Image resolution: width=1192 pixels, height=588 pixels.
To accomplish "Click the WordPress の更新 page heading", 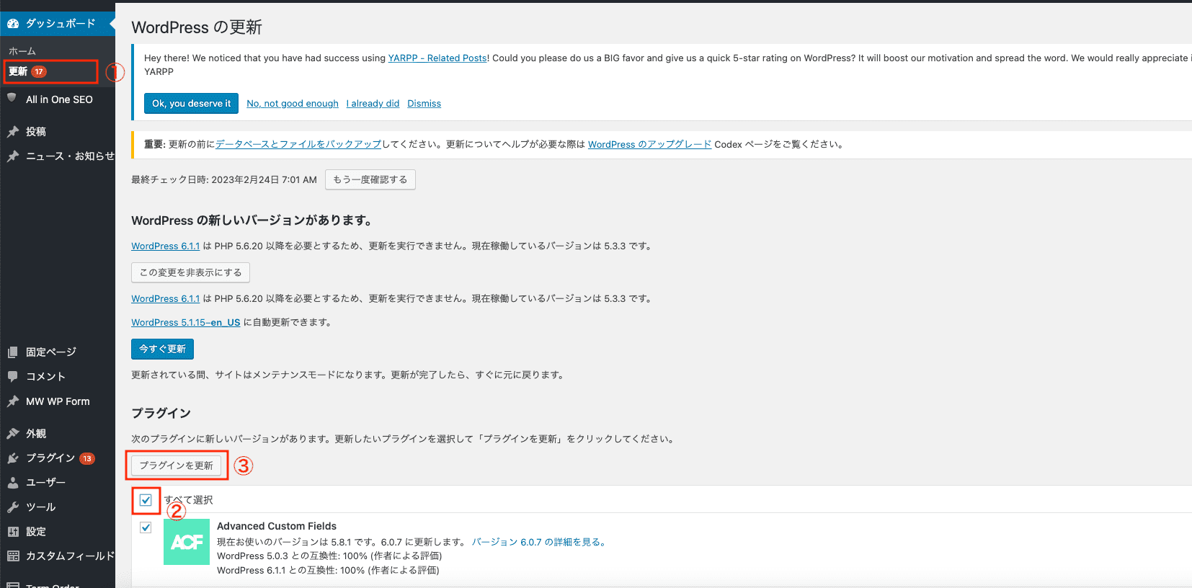I will pos(197,27).
